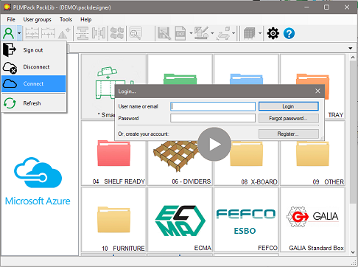
Task: Open the File menu
Action: [x=11, y=19]
